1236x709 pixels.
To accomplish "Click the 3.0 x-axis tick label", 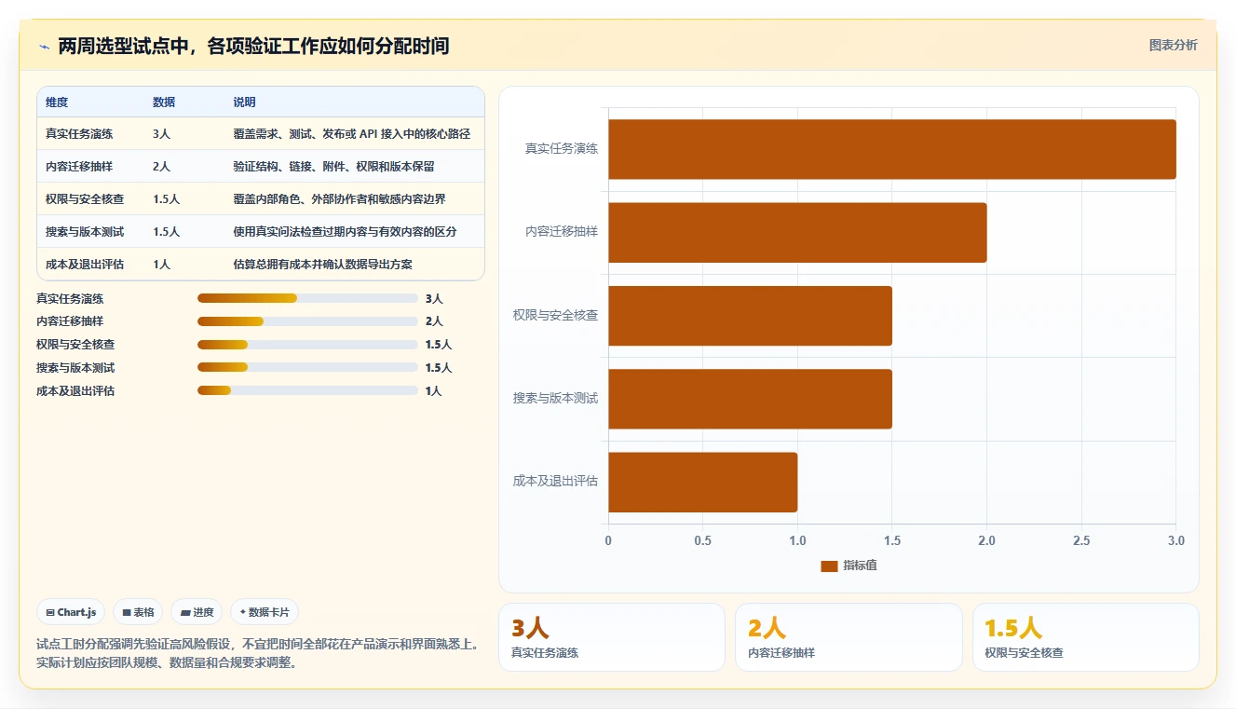I will 1175,540.
